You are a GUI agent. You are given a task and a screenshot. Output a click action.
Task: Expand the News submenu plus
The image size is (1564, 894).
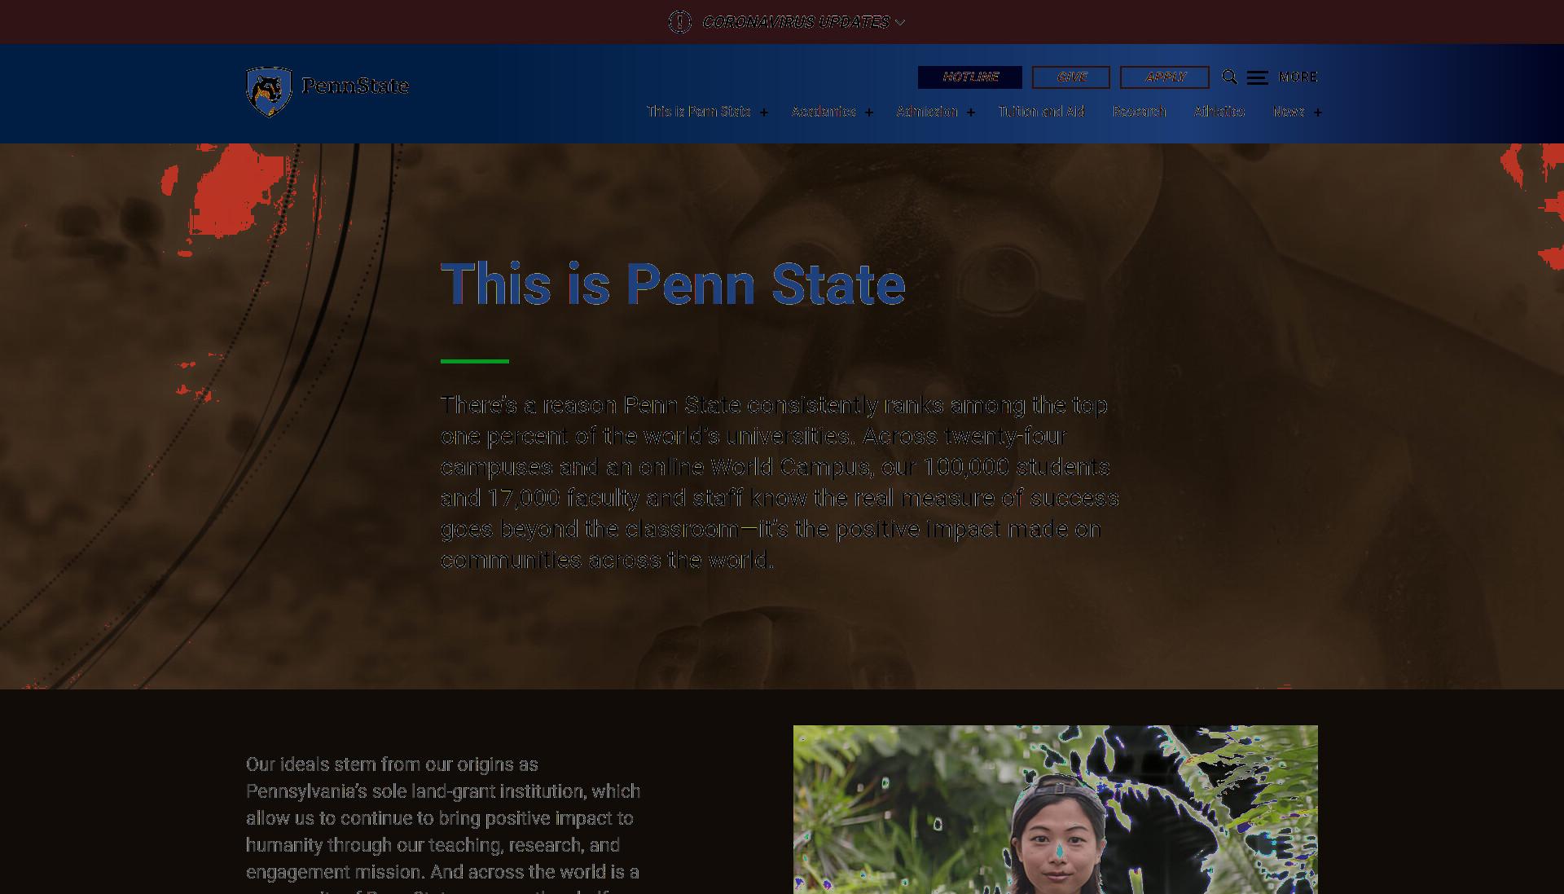(1318, 112)
